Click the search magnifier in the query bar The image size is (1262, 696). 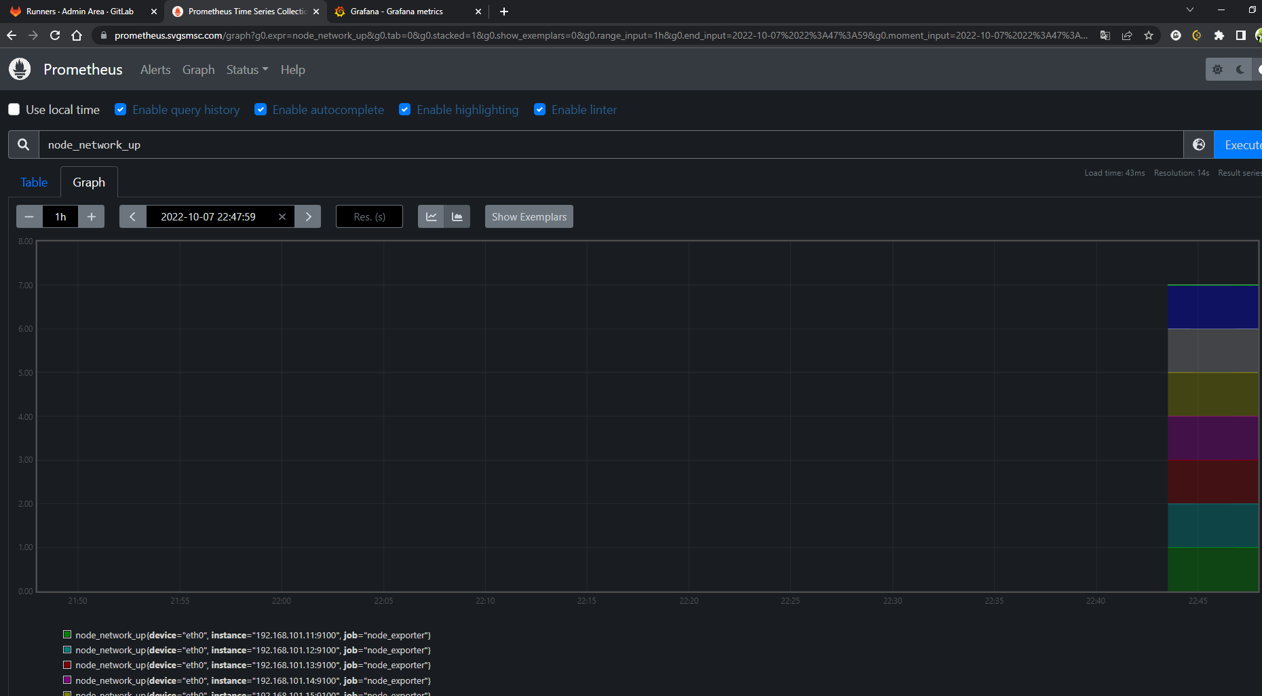(23, 144)
